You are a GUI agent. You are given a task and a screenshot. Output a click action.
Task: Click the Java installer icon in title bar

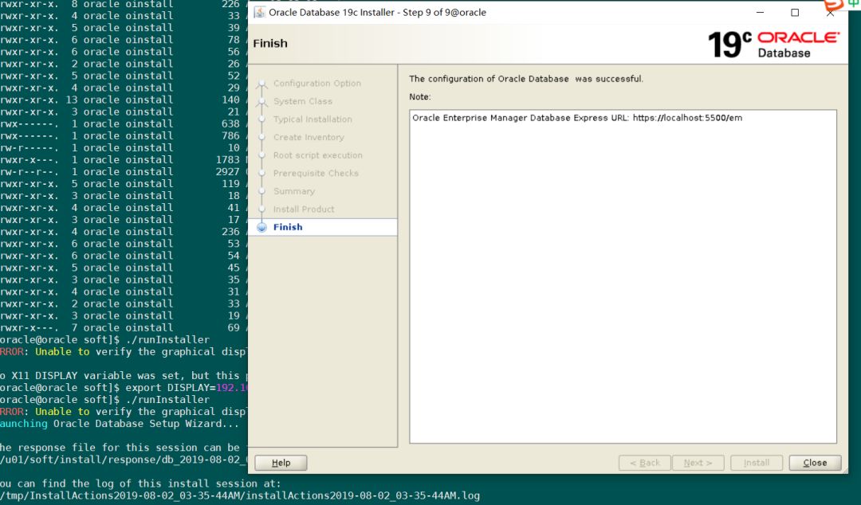259,12
